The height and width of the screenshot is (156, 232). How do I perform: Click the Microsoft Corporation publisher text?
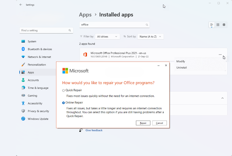(x=122, y=56)
